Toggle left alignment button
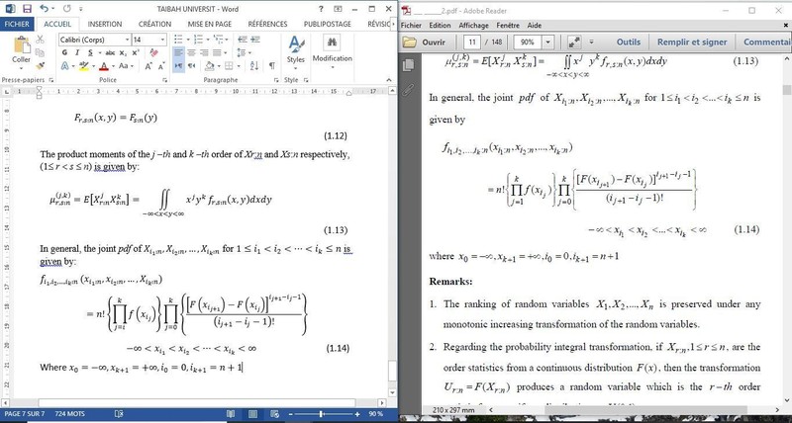Image resolution: width=792 pixels, height=423 pixels. pyautogui.click(x=178, y=52)
